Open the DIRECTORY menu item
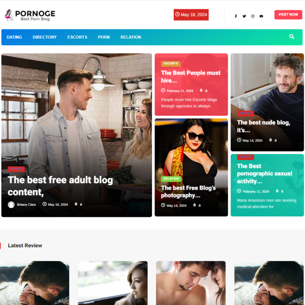The height and width of the screenshot is (305, 305). pyautogui.click(x=45, y=37)
